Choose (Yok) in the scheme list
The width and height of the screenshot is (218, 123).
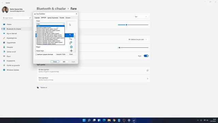pos(50,26)
